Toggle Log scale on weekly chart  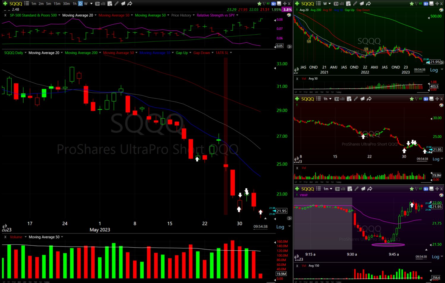[434, 70]
